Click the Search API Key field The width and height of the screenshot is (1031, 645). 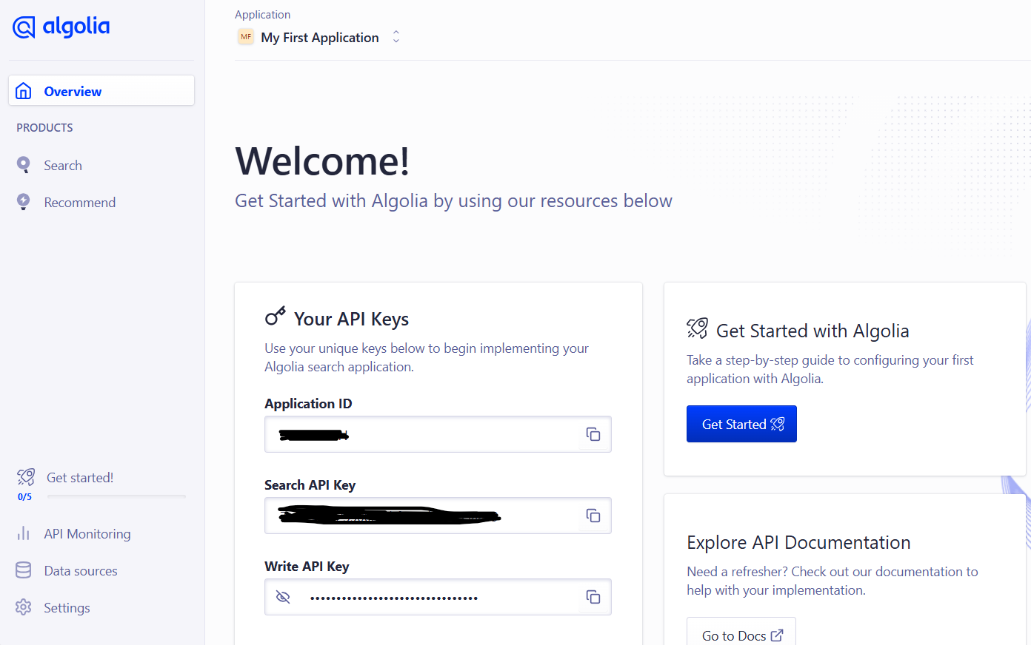click(438, 516)
